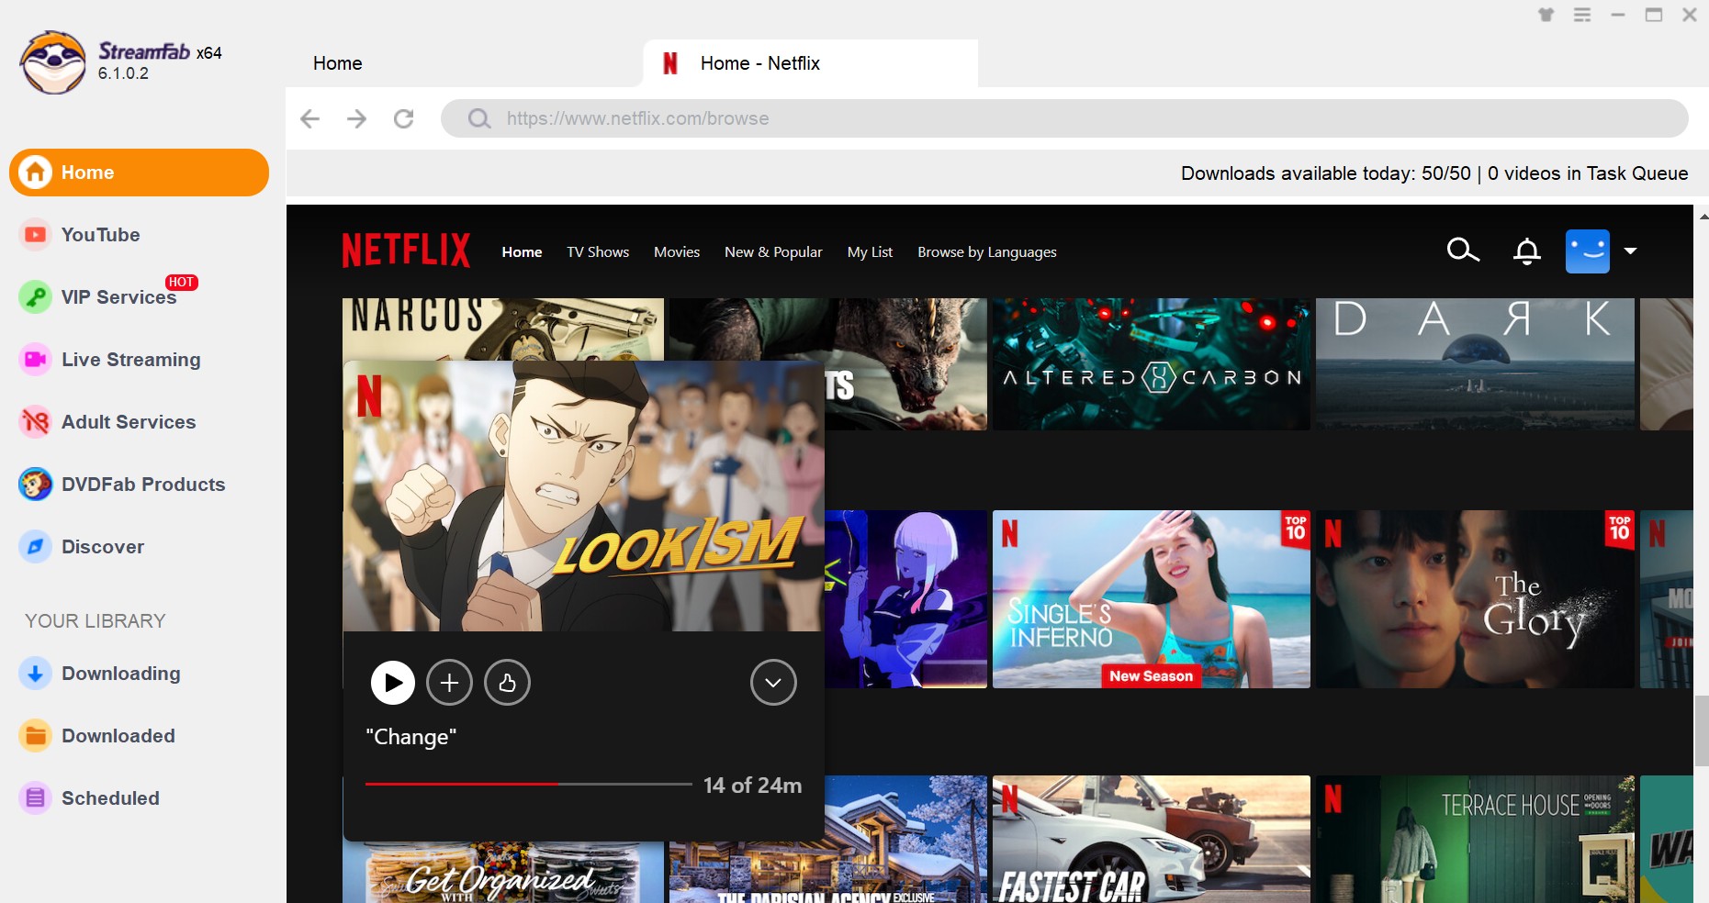Expand more info for Lookism with chevron

(x=773, y=683)
